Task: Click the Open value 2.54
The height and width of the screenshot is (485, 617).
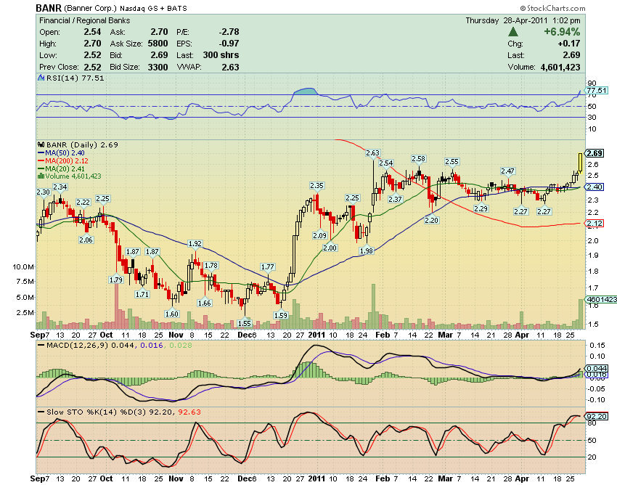Action: [92, 32]
